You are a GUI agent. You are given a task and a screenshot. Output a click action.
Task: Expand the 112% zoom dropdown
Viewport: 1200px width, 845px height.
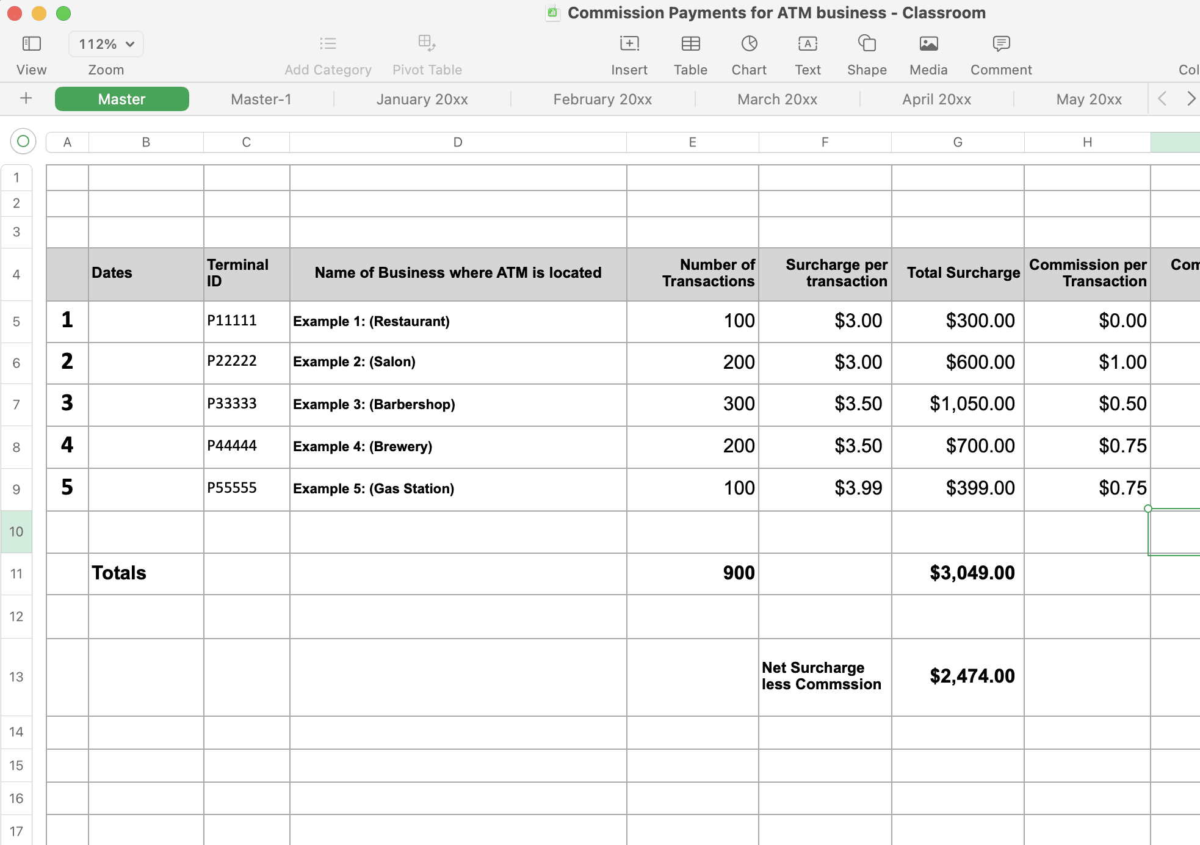106,44
